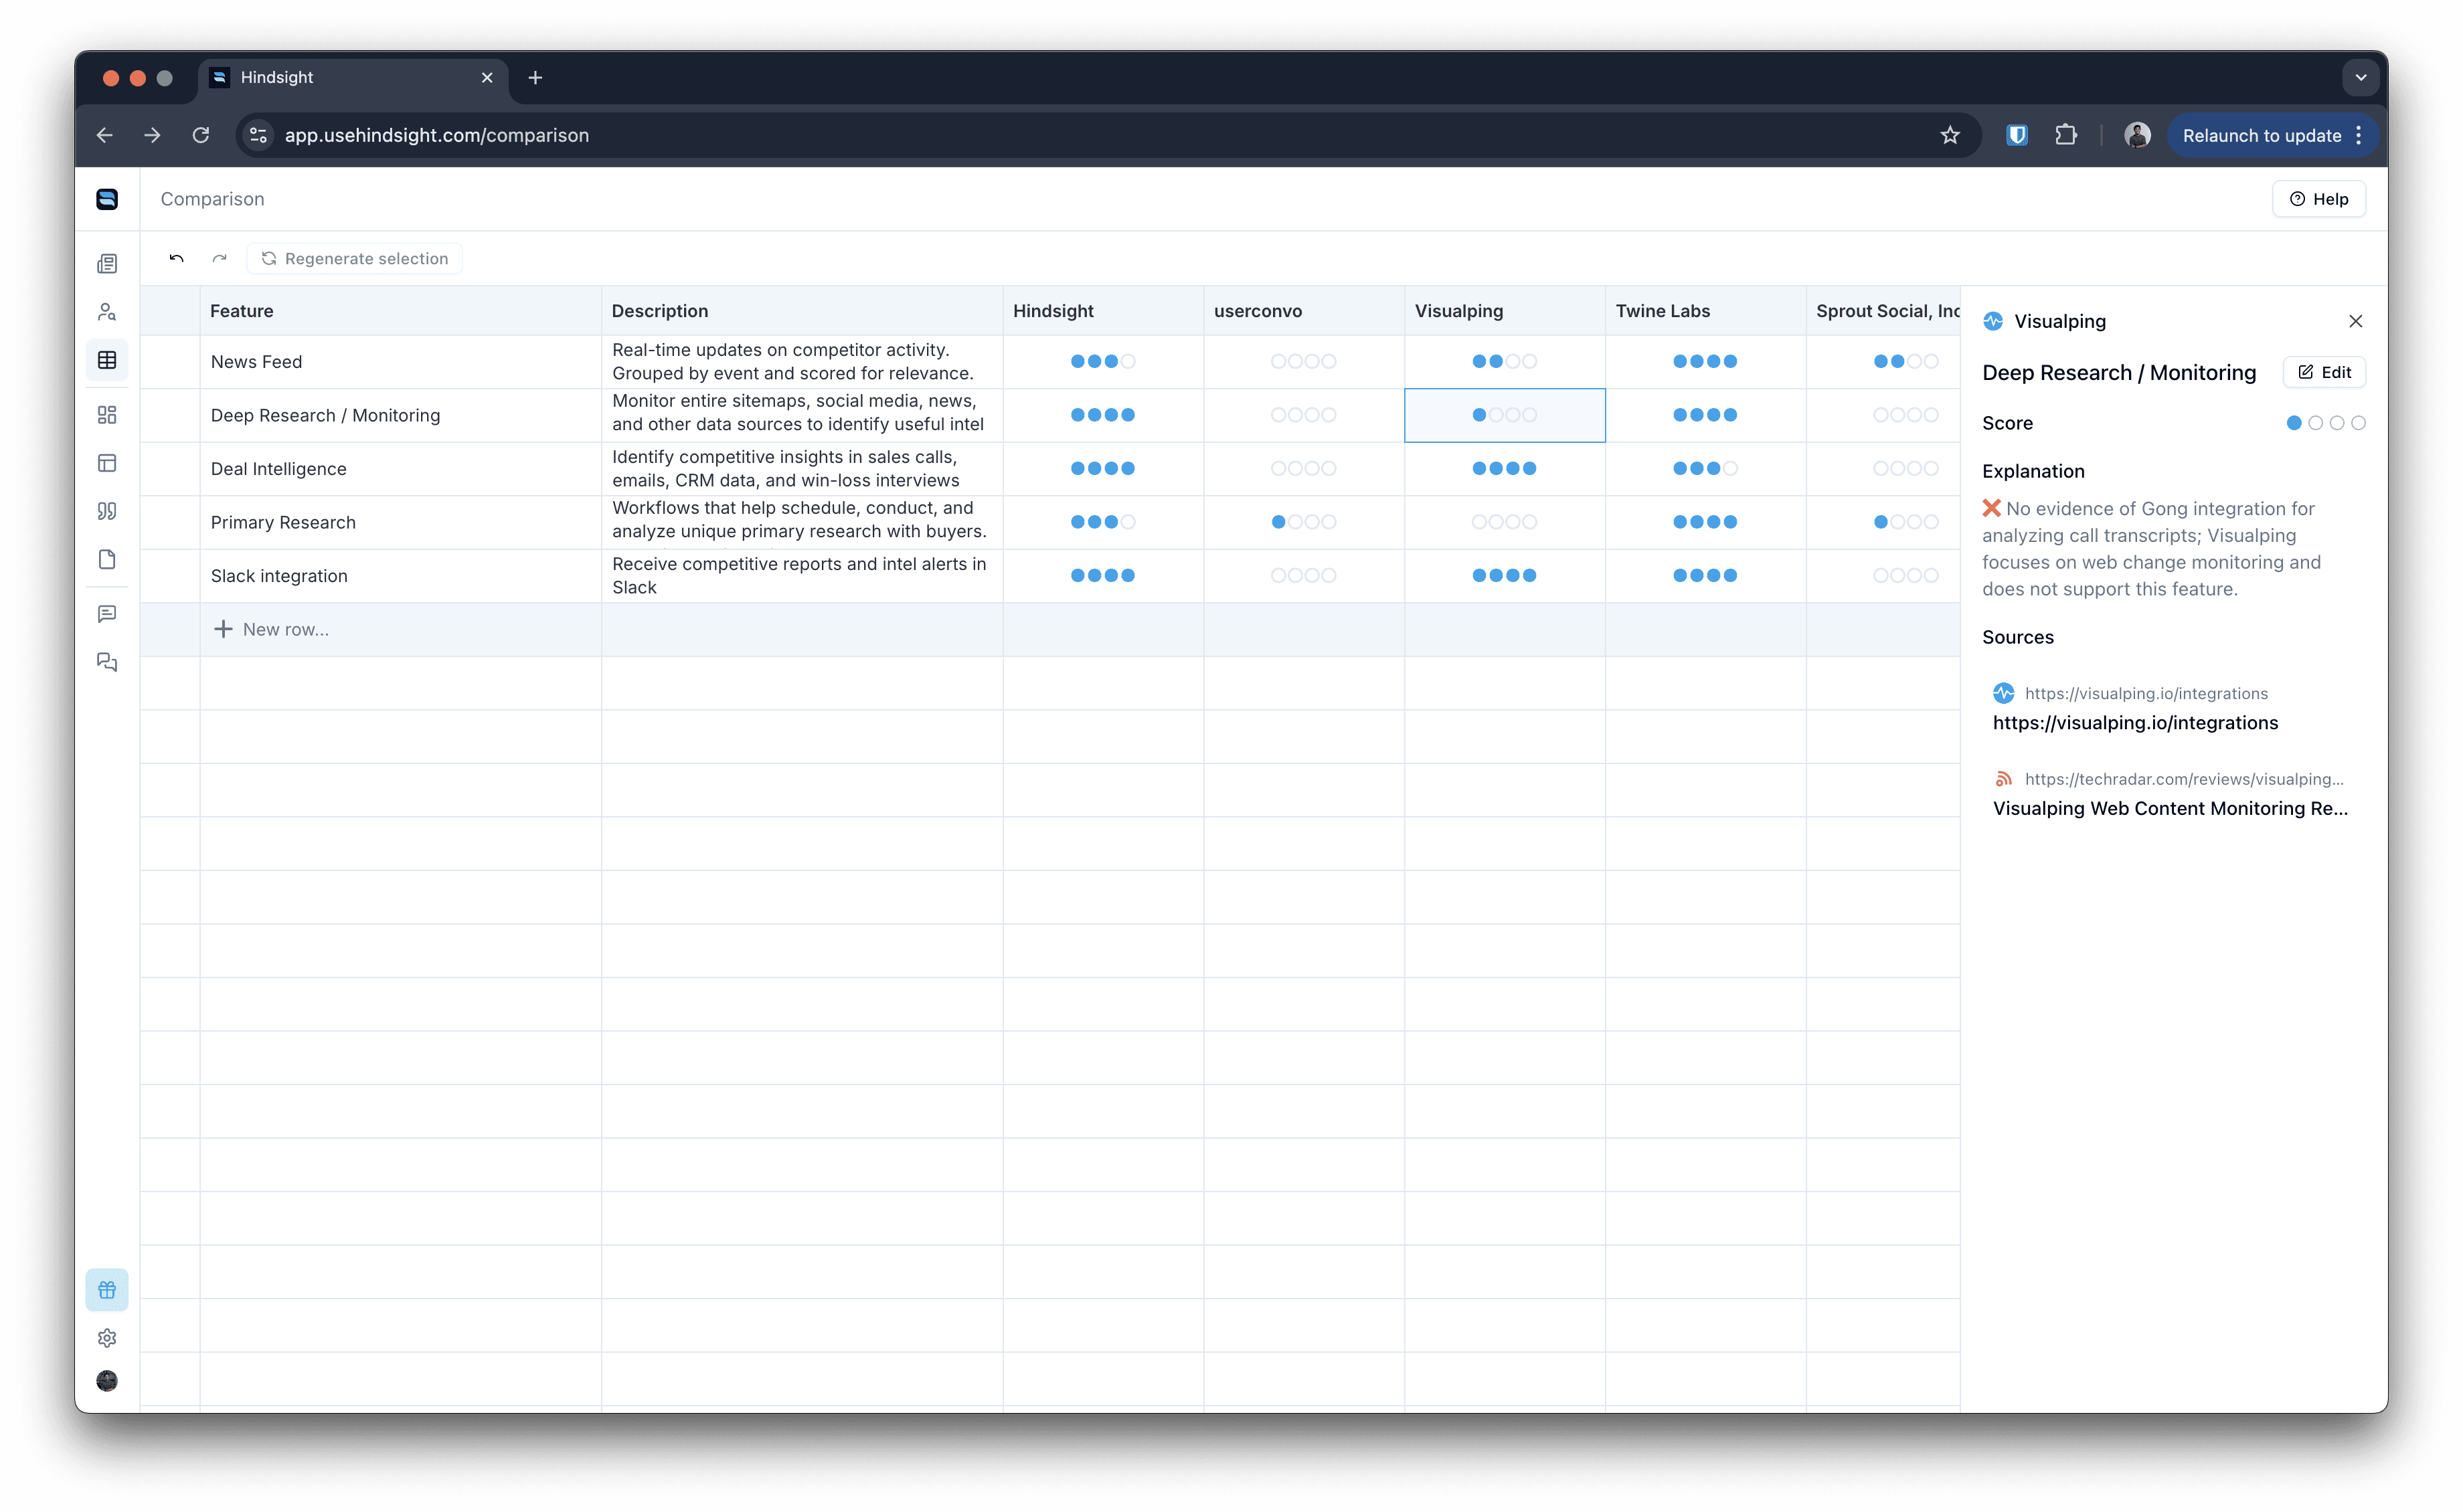Viewport: 2463px width, 1512px height.
Task: Open the news feed sidebar icon
Action: coord(107,263)
